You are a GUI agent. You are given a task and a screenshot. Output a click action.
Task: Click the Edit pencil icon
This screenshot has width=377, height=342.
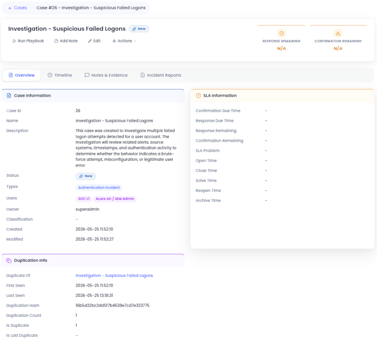(90, 41)
